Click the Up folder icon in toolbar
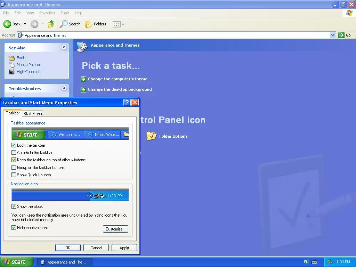The image size is (356, 267). 51,24
